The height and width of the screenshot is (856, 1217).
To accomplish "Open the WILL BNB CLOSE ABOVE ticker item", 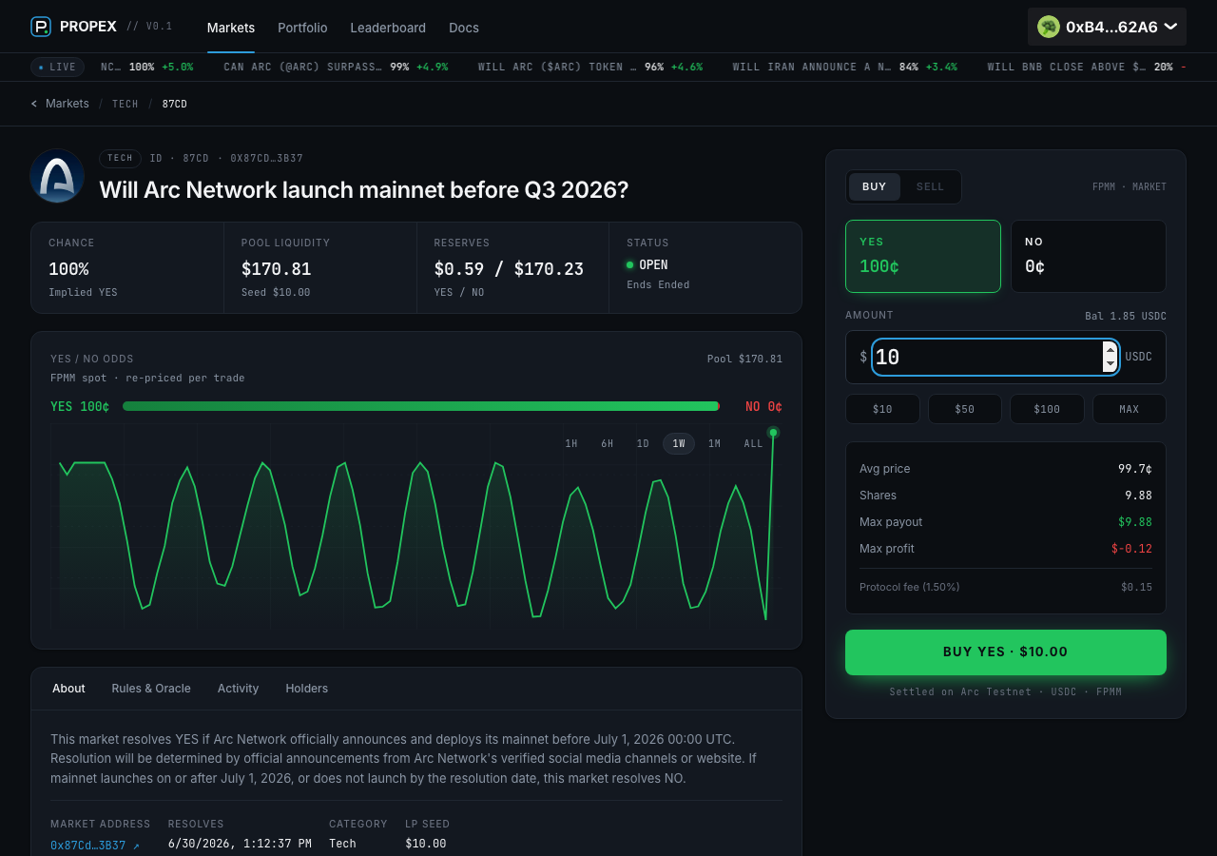I will (1087, 67).
